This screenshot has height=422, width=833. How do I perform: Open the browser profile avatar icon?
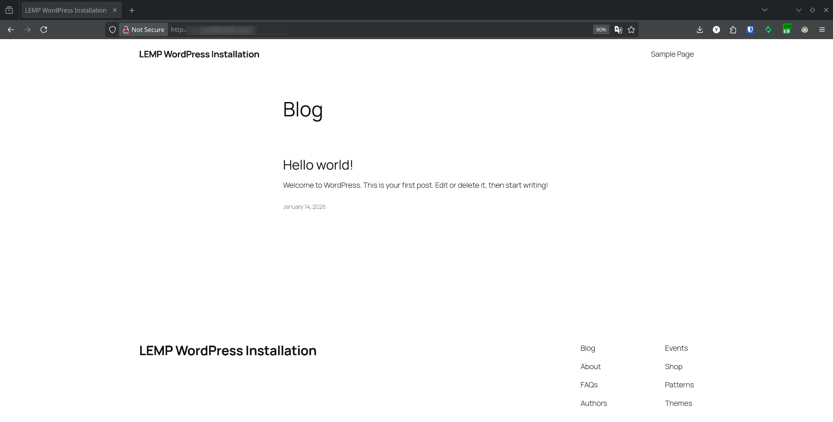(805, 30)
